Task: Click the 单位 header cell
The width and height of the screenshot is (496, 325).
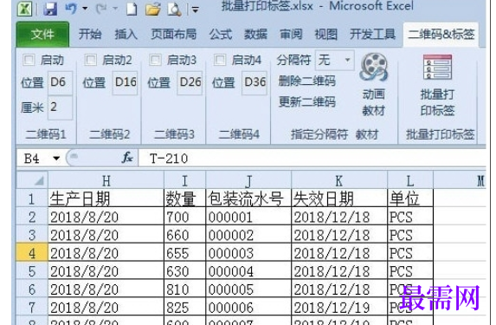Action: click(x=410, y=198)
